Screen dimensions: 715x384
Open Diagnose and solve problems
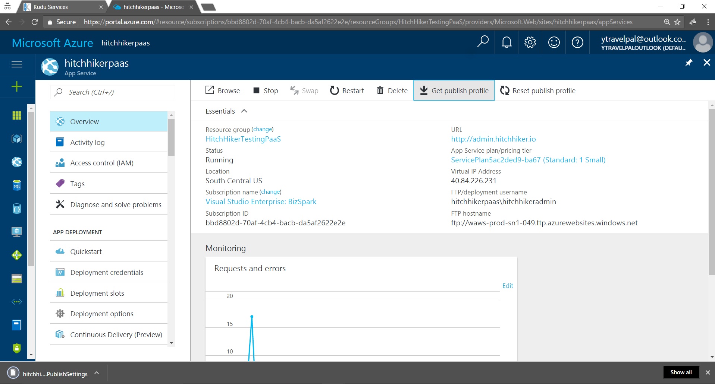[109, 204]
